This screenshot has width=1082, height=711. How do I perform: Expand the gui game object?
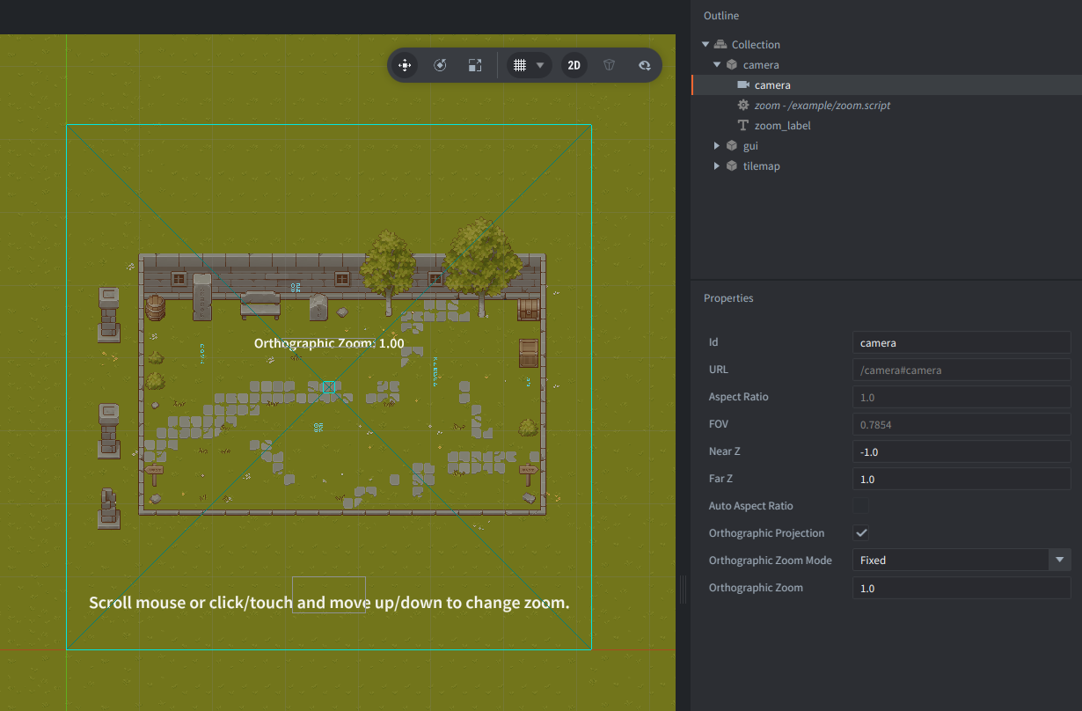pos(717,146)
